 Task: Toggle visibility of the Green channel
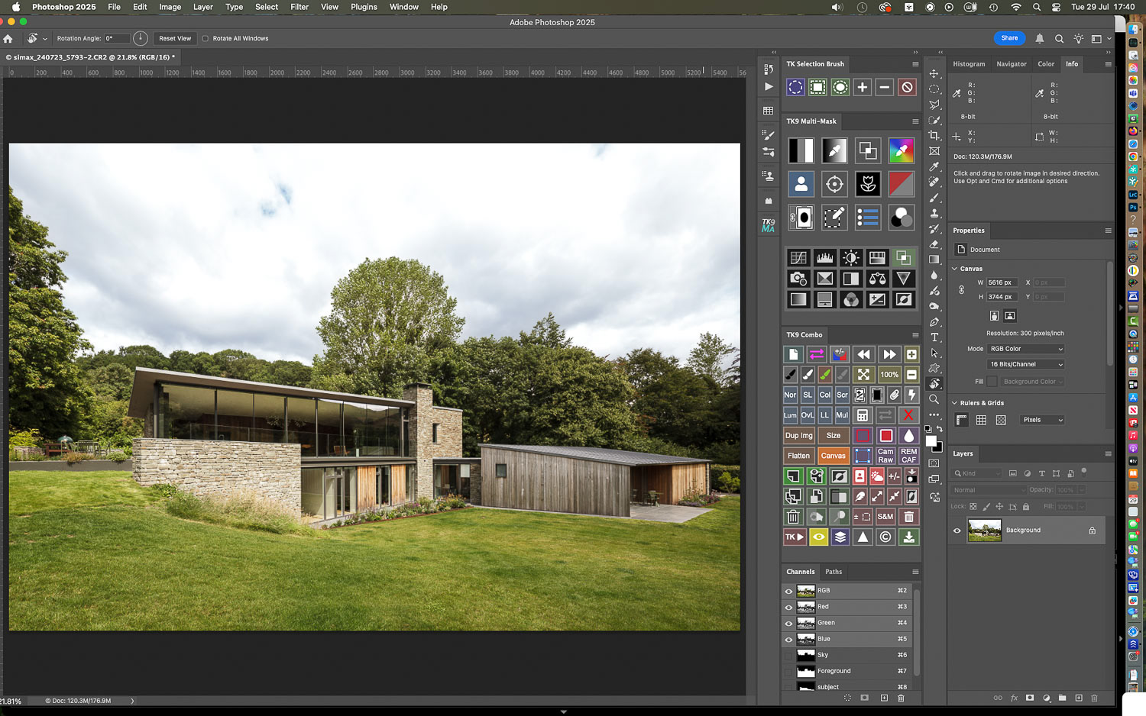pyautogui.click(x=788, y=623)
